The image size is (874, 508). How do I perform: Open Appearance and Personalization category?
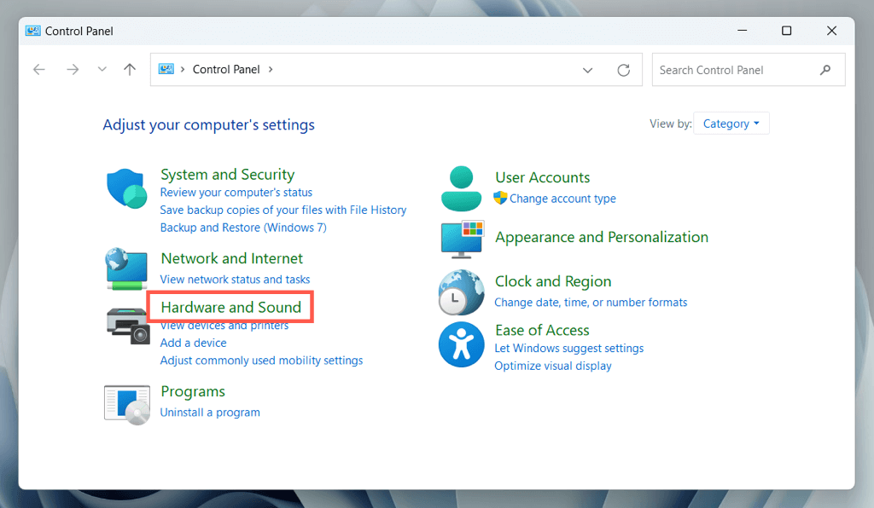point(602,238)
